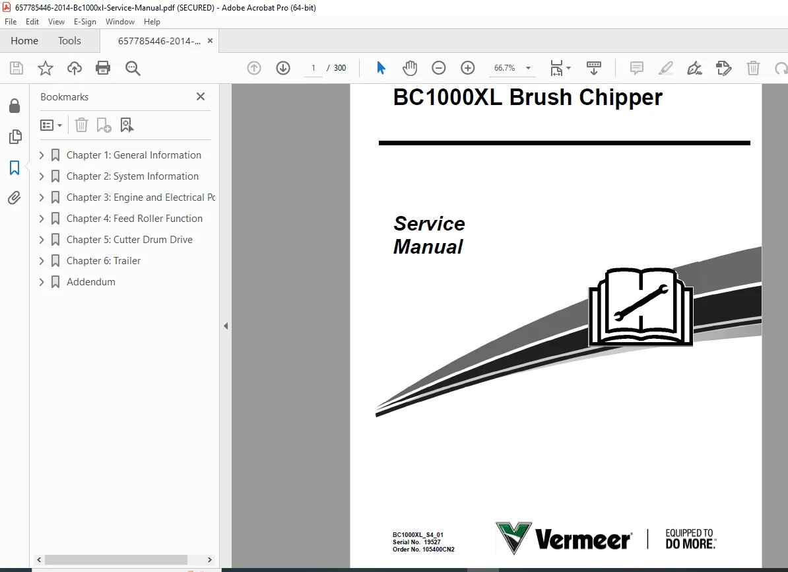
Task: Open the Find text magnifier icon
Action: 133,68
